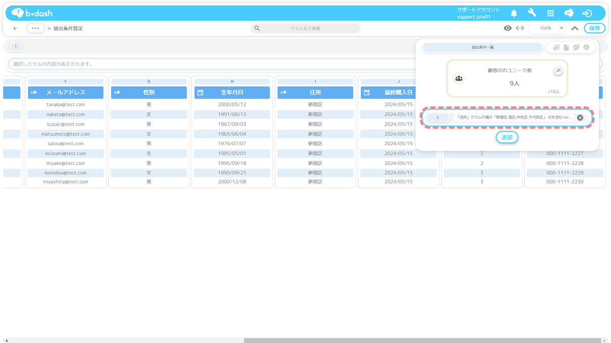Click the calendar type icon on 生年月日
Viewport: 611px width, 343px height.
[200, 93]
